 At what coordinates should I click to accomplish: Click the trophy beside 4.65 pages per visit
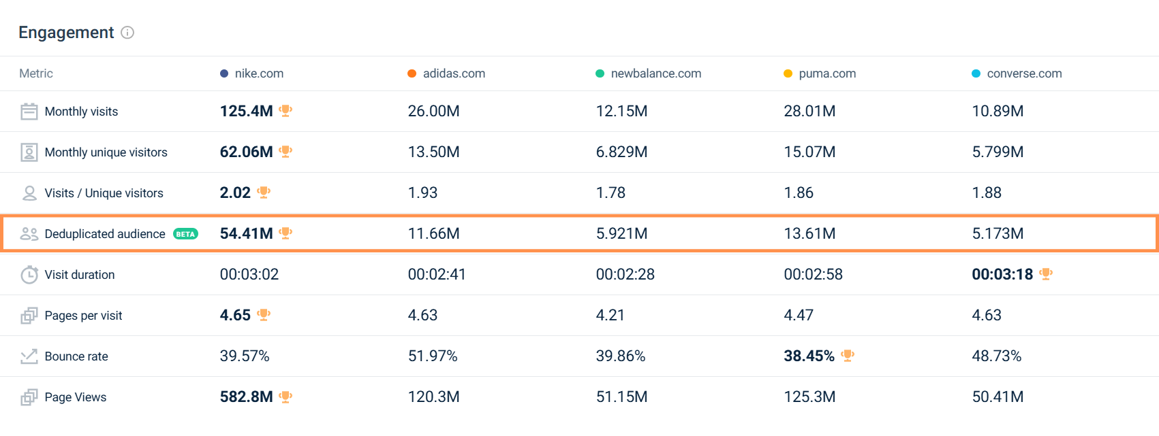264,315
